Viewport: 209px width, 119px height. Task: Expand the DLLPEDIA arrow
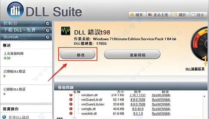(48, 37)
